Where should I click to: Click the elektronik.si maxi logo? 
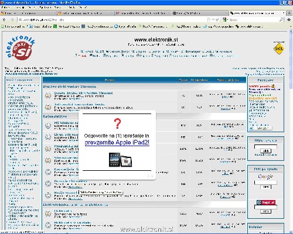21,47
